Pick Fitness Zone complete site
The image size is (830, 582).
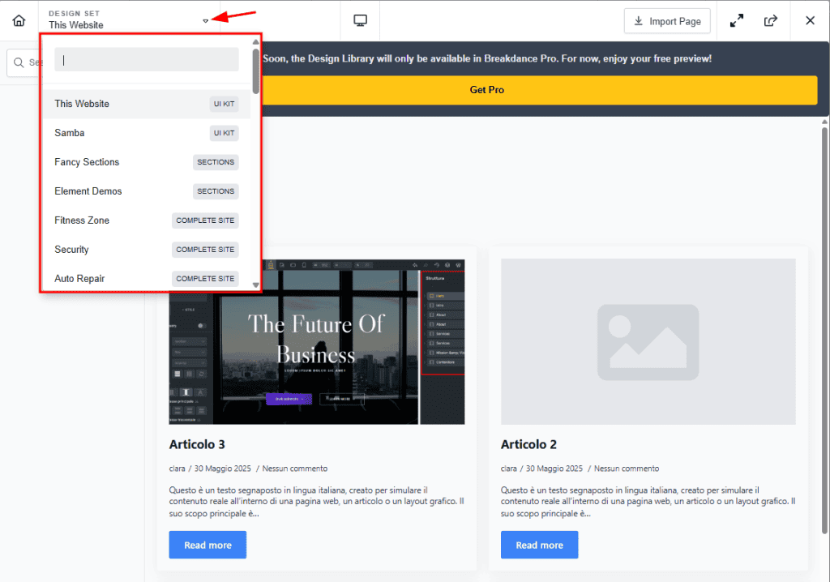147,220
